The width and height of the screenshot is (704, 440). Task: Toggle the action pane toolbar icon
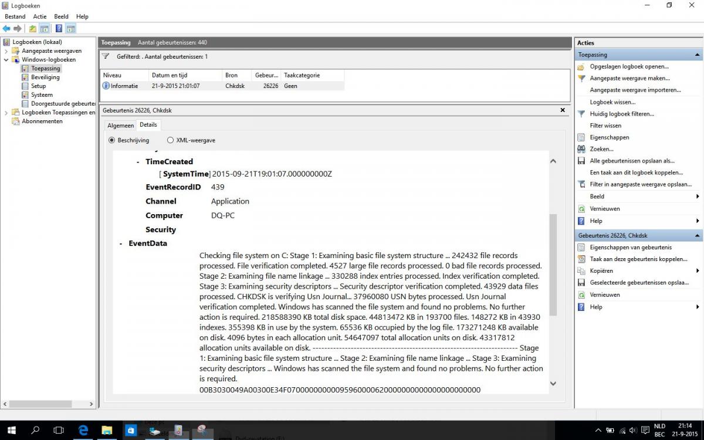tap(70, 28)
